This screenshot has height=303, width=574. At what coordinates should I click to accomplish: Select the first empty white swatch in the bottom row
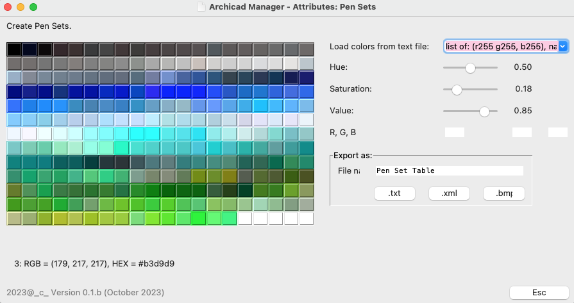245,218
